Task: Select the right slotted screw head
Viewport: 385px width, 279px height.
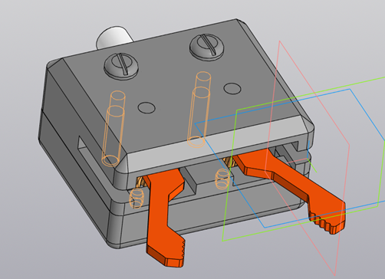Action: tap(207, 48)
